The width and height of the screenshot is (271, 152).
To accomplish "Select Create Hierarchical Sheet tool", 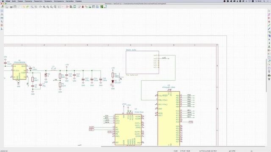I will 269,57.
